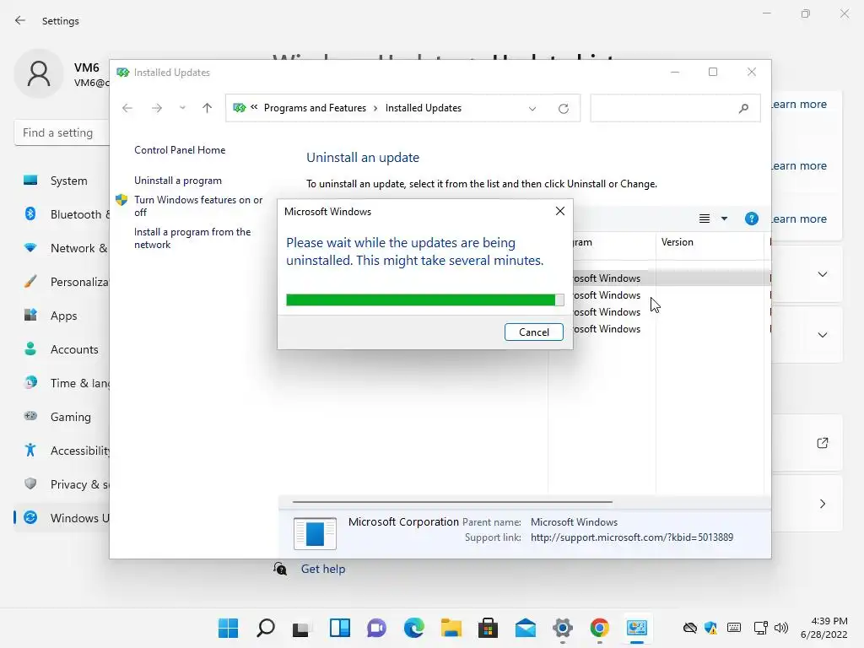This screenshot has width=864, height=648.
Task: Click the view options list icon
Action: pos(705,219)
